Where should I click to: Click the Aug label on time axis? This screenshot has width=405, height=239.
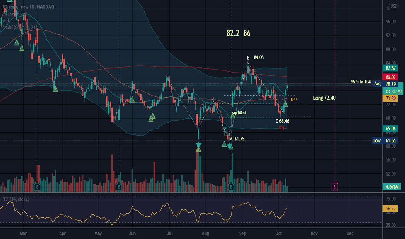click(206, 233)
